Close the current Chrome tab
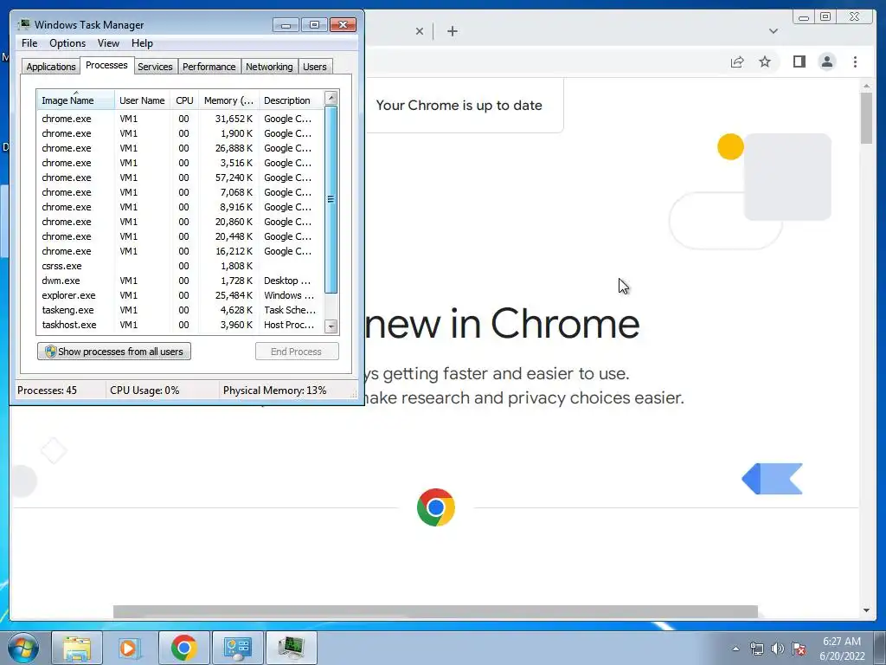886x665 pixels. point(420,31)
